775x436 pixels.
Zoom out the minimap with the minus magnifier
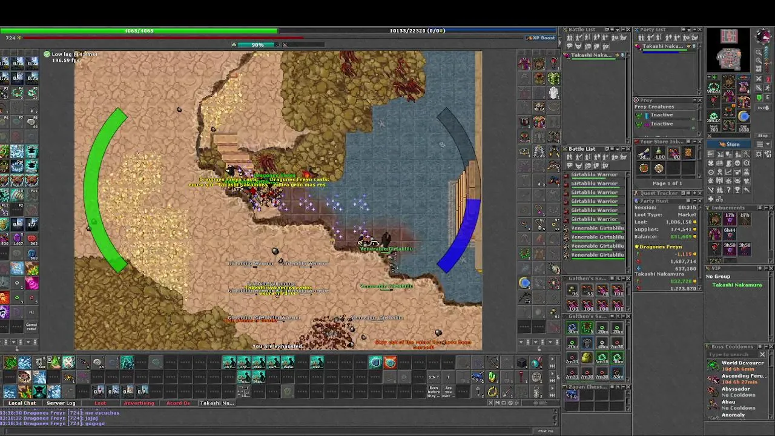(759, 53)
